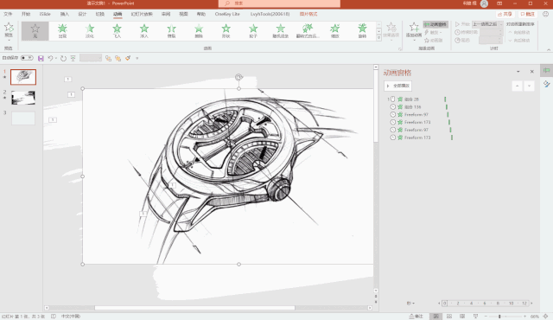Toggle the Animation Pane button in ribbon
The image size is (553, 320).
[x=435, y=24]
